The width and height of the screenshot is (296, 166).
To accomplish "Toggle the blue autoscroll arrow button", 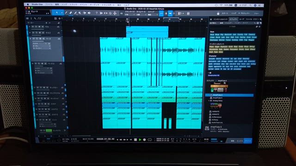I will pyautogui.click(x=171, y=13).
